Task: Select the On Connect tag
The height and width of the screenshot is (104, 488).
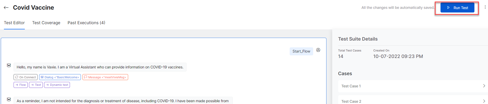Action: (x=26, y=77)
